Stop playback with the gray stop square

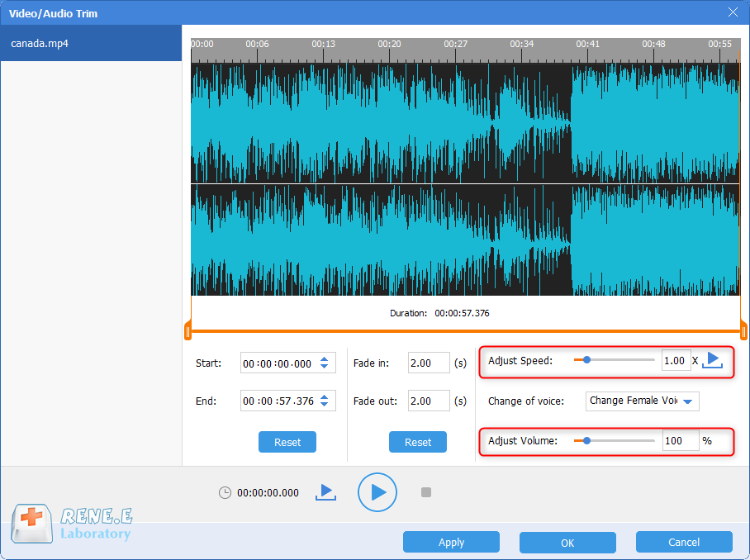(x=426, y=492)
